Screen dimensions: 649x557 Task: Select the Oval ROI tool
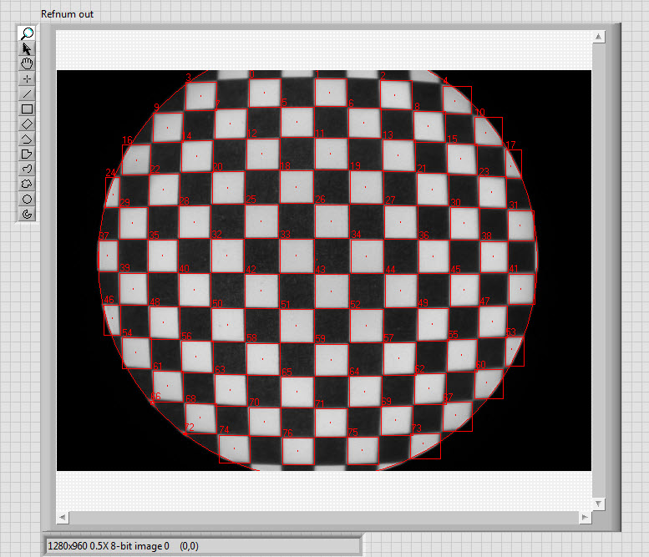(x=27, y=199)
